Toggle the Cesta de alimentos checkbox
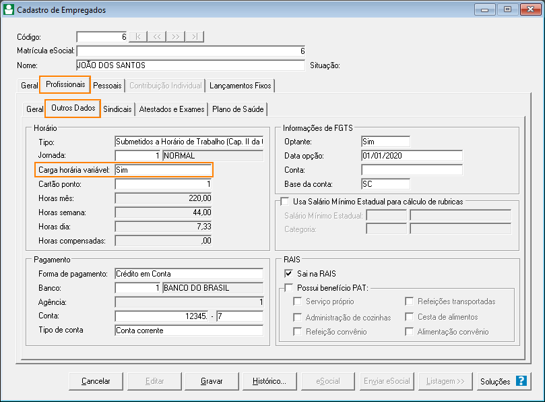The width and height of the screenshot is (545, 402). click(x=410, y=316)
